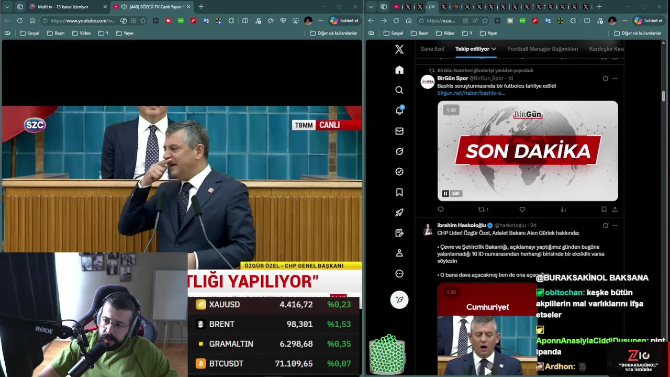Click the round compose post button in X

click(399, 300)
